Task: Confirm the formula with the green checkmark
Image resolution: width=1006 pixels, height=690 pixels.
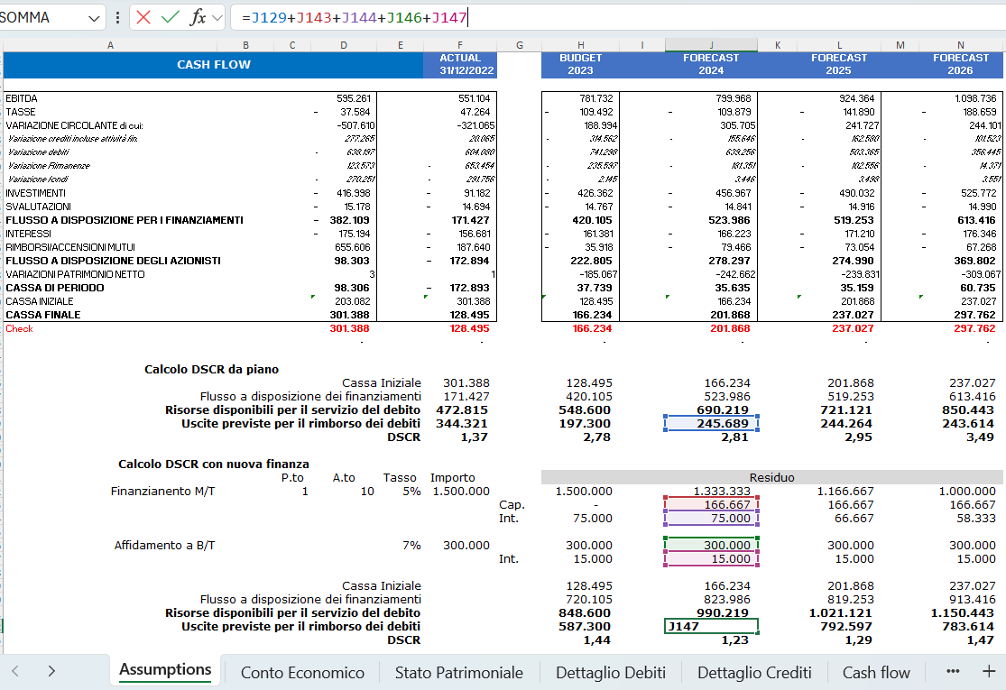Action: click(170, 17)
